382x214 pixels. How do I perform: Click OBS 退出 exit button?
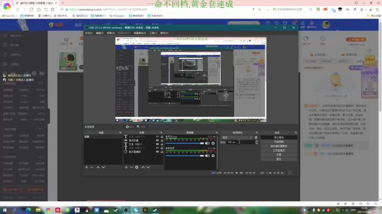279,159
